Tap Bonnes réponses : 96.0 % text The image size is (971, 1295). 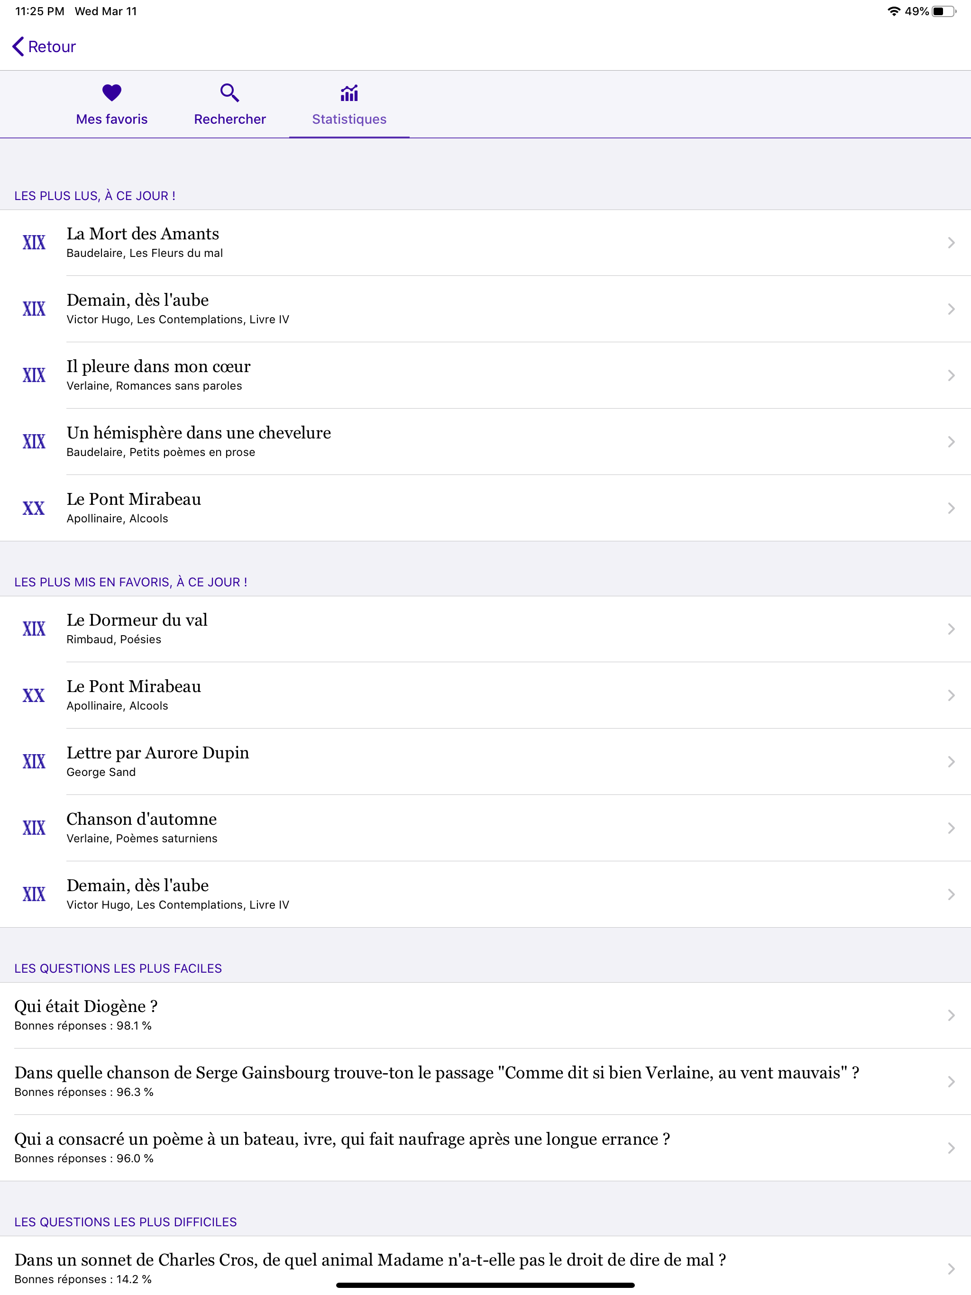(84, 1158)
